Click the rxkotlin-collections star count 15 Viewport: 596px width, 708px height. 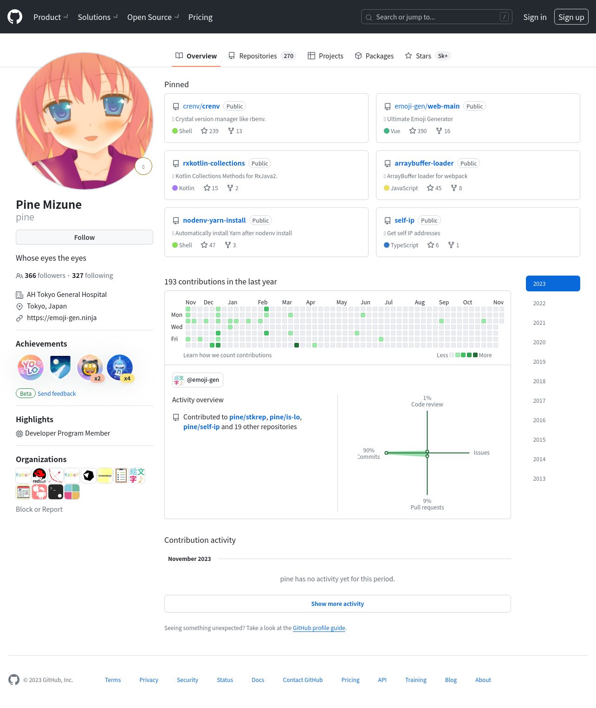tap(211, 188)
